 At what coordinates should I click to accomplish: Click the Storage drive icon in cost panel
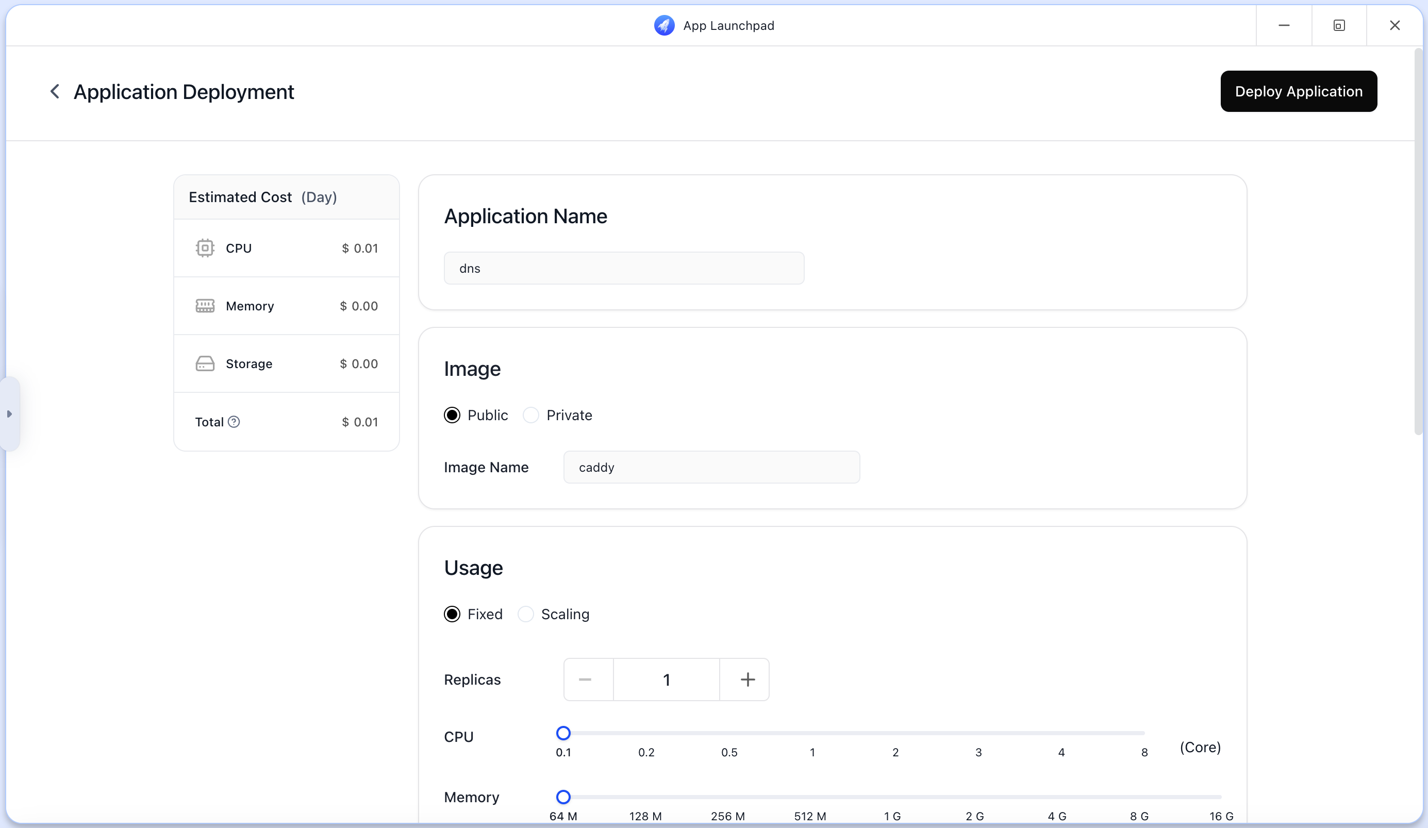pos(205,364)
